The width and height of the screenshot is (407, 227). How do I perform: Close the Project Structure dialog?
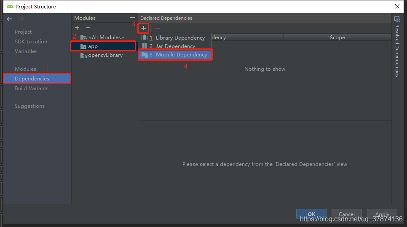tap(397, 6)
